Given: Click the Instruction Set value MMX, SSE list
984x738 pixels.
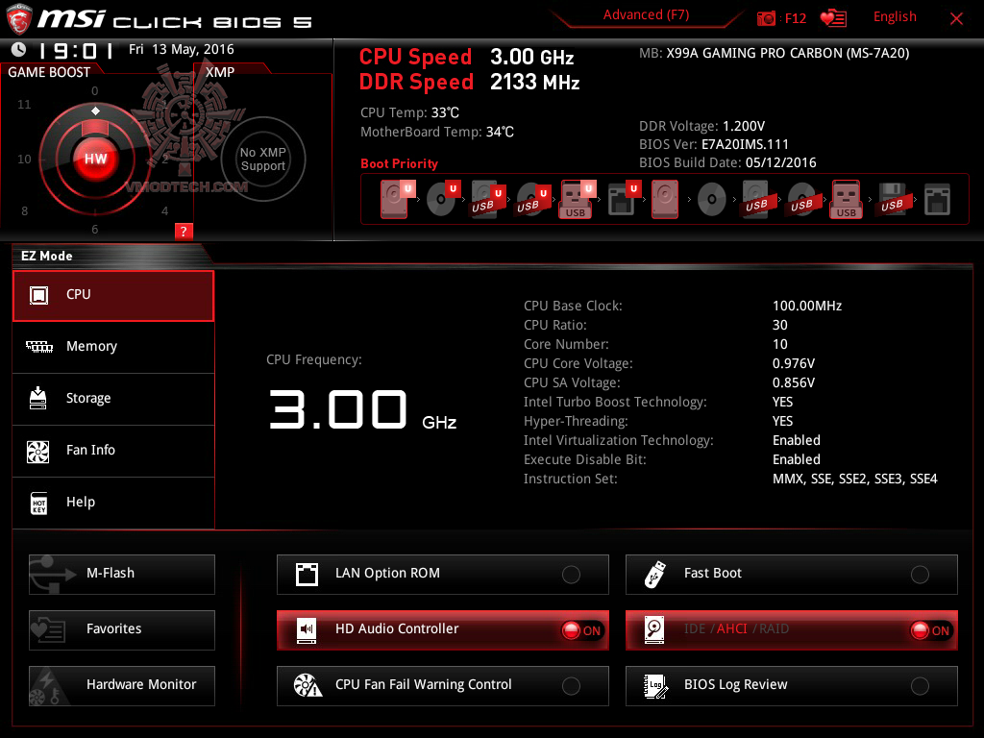Looking at the screenshot, I should (854, 480).
